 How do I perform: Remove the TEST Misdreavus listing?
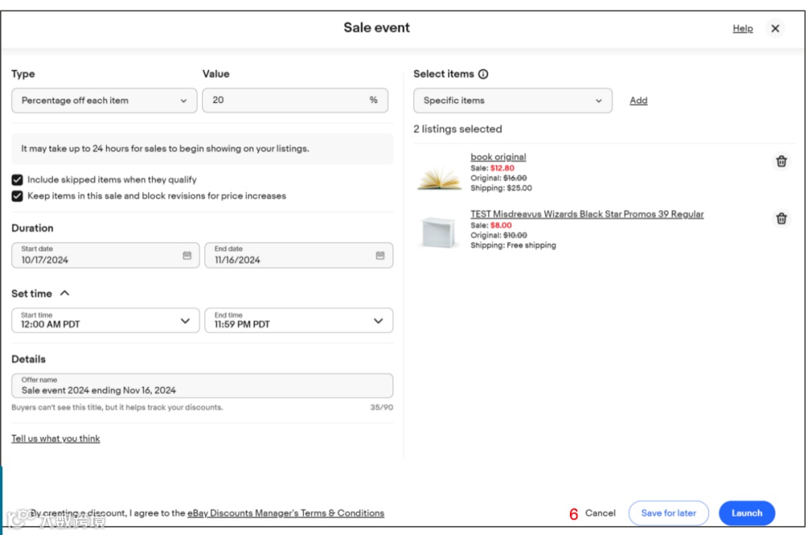click(x=781, y=219)
